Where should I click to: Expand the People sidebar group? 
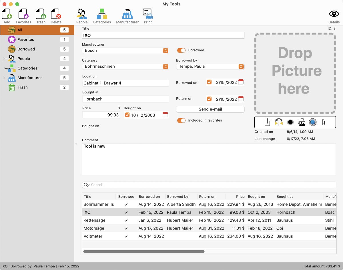click(4, 59)
